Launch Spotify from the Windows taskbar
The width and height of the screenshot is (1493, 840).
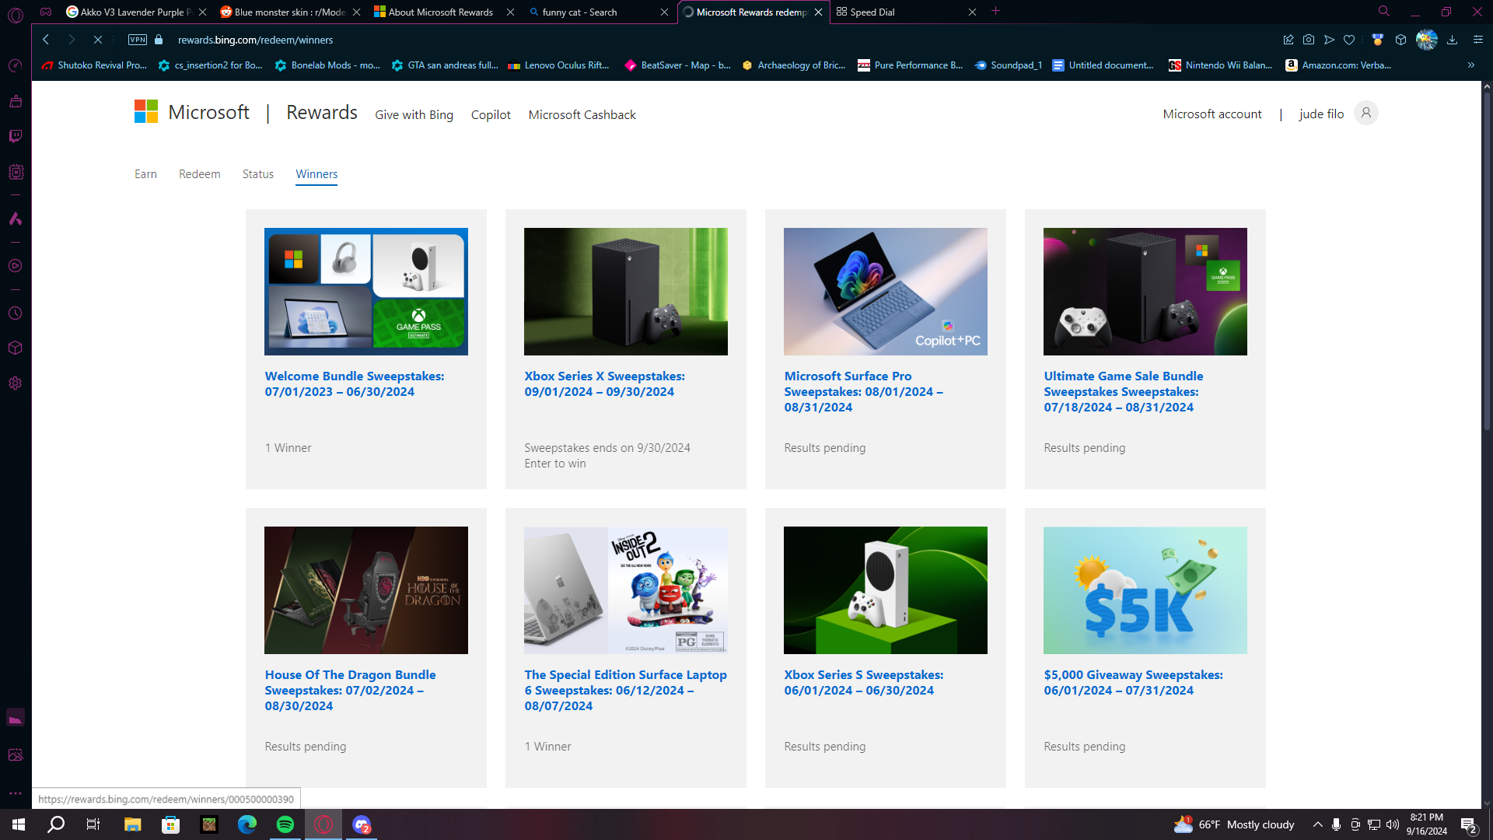click(x=285, y=824)
